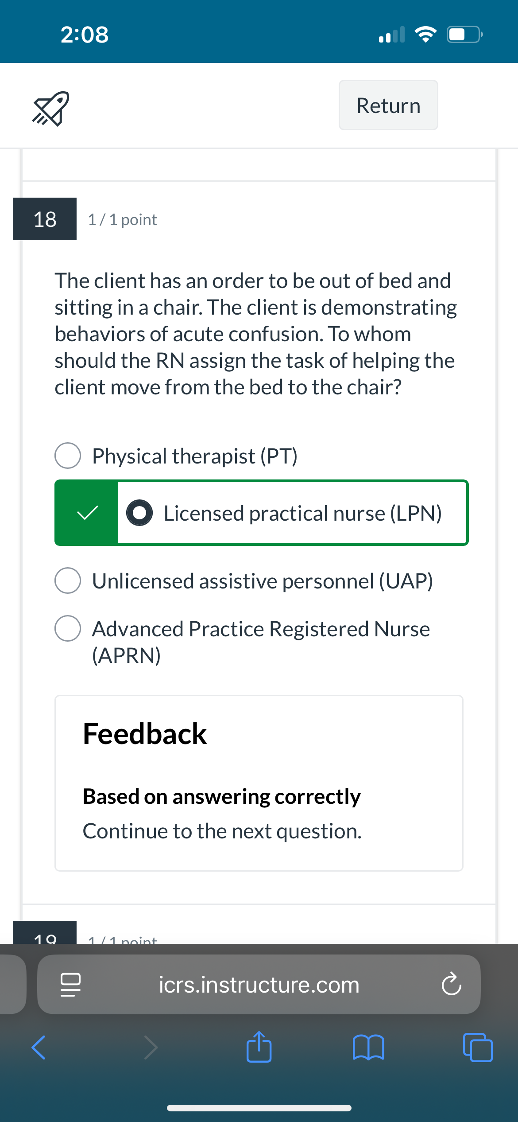518x1122 pixels.
Task: Tap the Feedback heading box
Action: click(x=259, y=783)
